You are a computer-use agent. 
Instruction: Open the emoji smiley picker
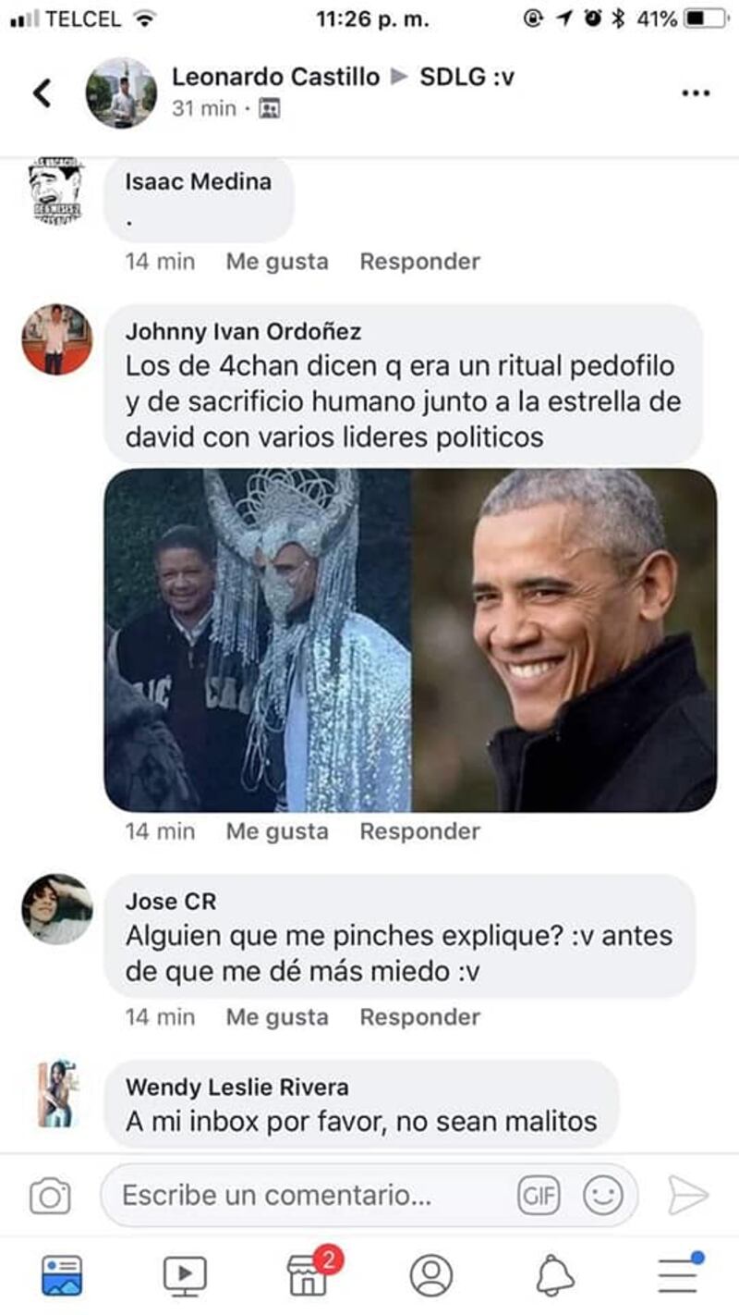pos(602,1196)
